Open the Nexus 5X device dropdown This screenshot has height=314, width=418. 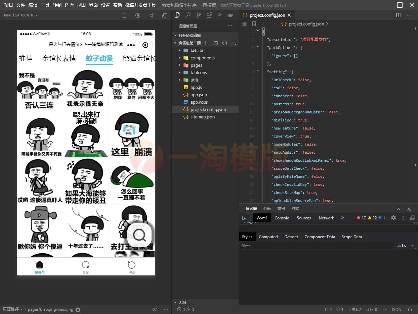click(x=21, y=15)
